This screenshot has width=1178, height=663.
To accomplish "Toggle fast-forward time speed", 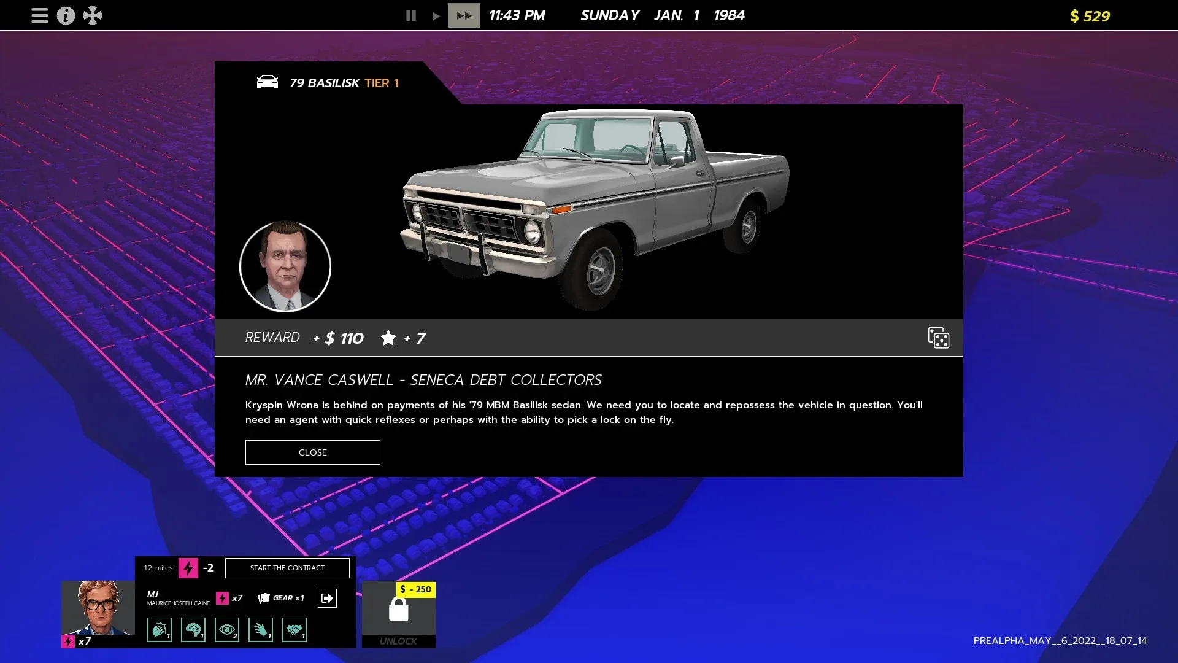I will tap(464, 15).
